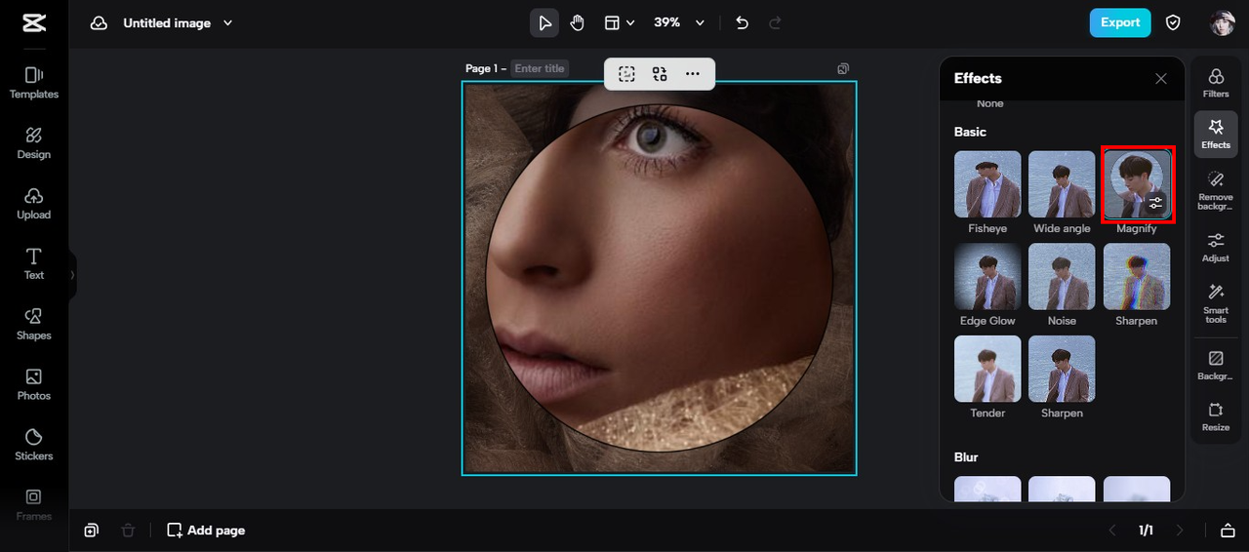Screen dimensions: 1249x552
Task: Apply the Noise effect
Action: click(x=1062, y=276)
